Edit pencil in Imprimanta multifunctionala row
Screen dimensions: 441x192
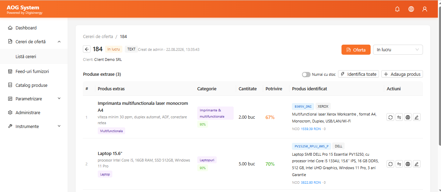(x=417, y=117)
